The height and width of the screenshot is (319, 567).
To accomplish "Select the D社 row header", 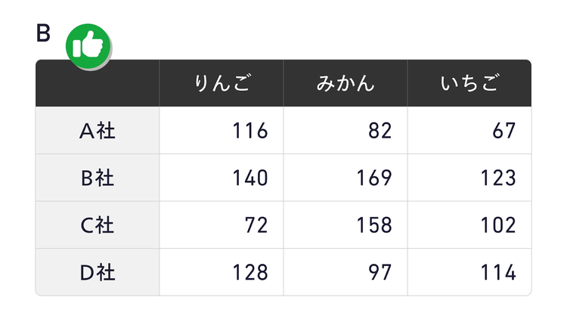I will [x=98, y=272].
